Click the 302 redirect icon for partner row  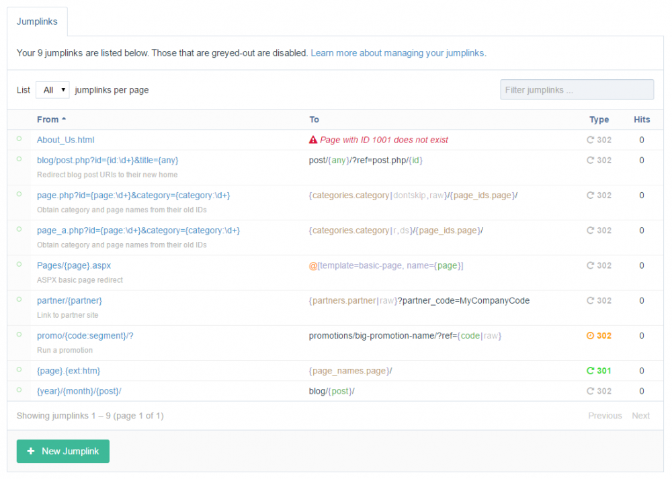[x=591, y=301]
